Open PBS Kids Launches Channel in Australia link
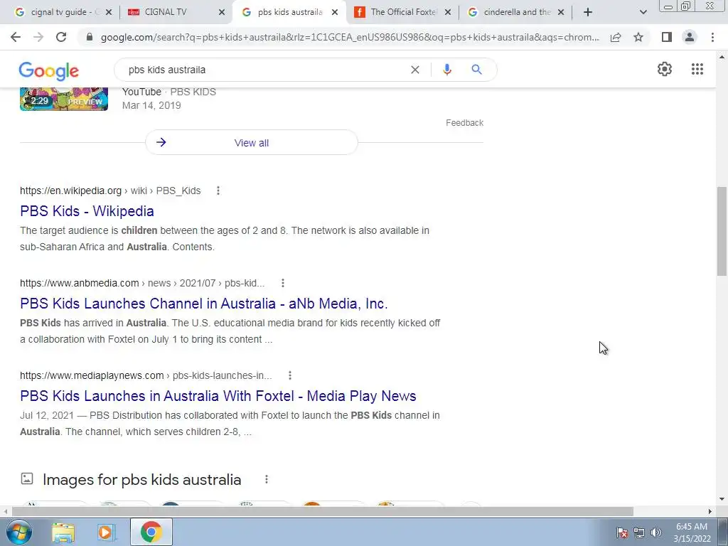Screen dimensions: 728x546 click(x=203, y=304)
